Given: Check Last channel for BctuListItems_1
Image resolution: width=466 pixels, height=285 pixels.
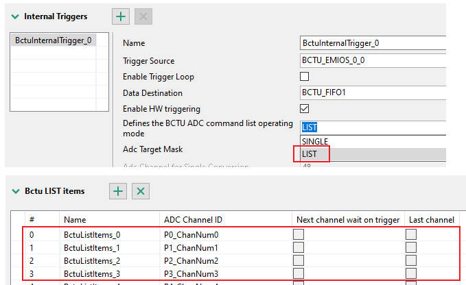Looking at the screenshot, I should [x=411, y=248].
